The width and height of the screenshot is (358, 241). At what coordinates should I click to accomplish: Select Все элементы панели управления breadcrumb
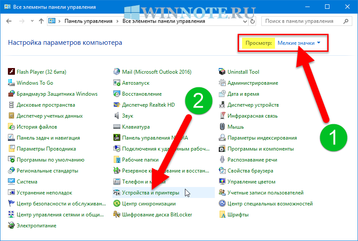click(164, 21)
